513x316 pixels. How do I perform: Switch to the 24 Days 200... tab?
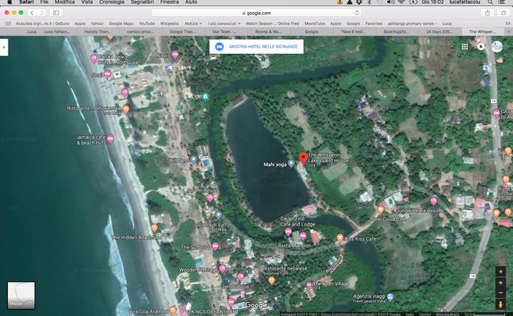coord(440,32)
